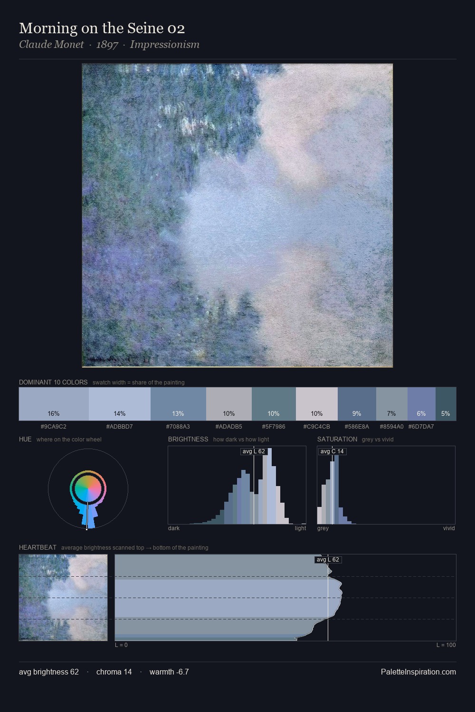
Task: Click the small painting thumbnail beside Heartbeat chart
Action: coord(63,598)
